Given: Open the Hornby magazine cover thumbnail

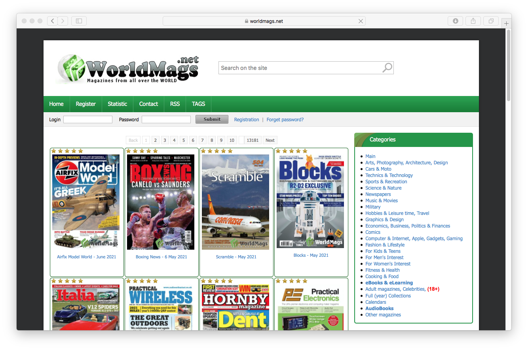Looking at the screenshot, I should coord(236,307).
